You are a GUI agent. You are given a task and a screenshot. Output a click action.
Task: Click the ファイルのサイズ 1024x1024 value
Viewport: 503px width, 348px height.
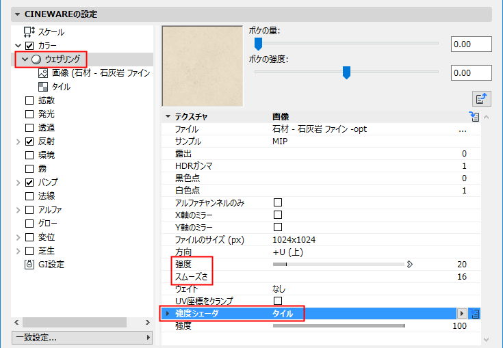[294, 240]
